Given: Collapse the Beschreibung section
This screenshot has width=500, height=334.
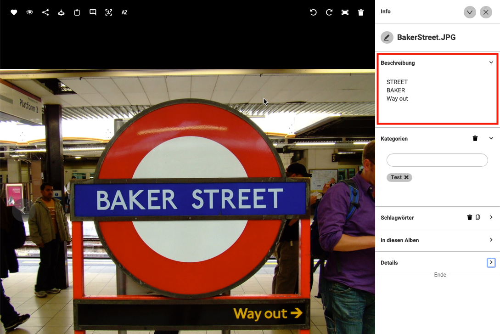Looking at the screenshot, I should [491, 62].
